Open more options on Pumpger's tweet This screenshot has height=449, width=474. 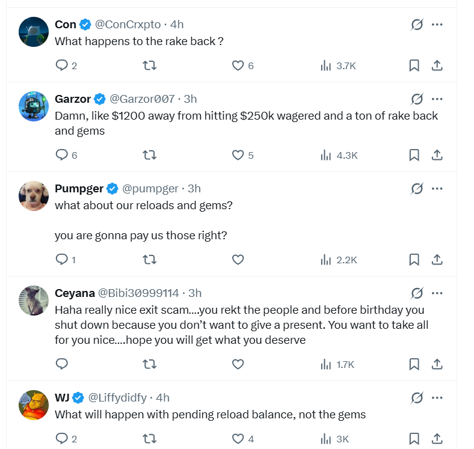(437, 189)
